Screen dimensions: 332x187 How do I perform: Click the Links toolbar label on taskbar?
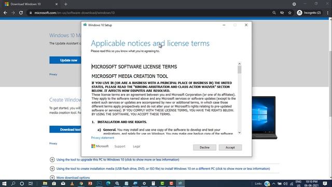[x=258, y=183]
